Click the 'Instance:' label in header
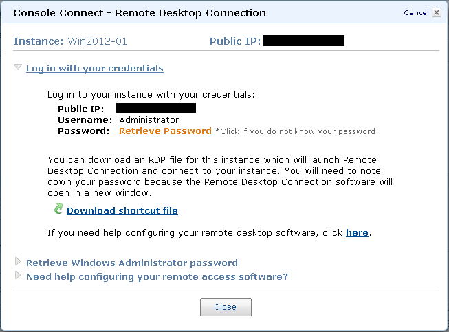 coord(39,41)
